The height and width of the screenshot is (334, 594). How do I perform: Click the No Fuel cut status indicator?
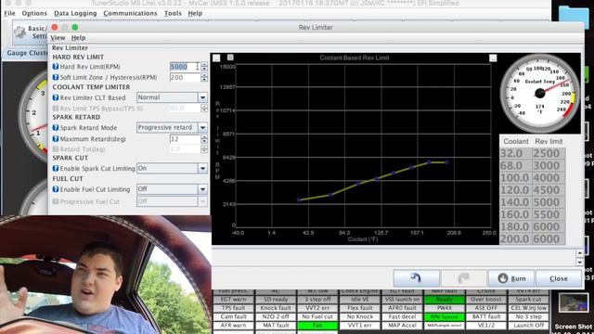coord(317,316)
